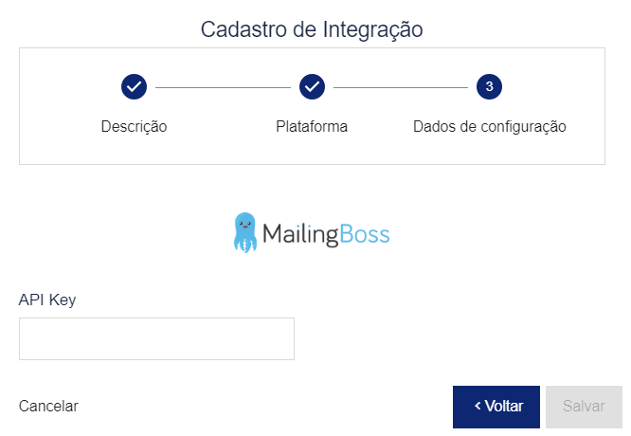Click the greyed-out Salvar button
The height and width of the screenshot is (436, 631).
point(584,407)
